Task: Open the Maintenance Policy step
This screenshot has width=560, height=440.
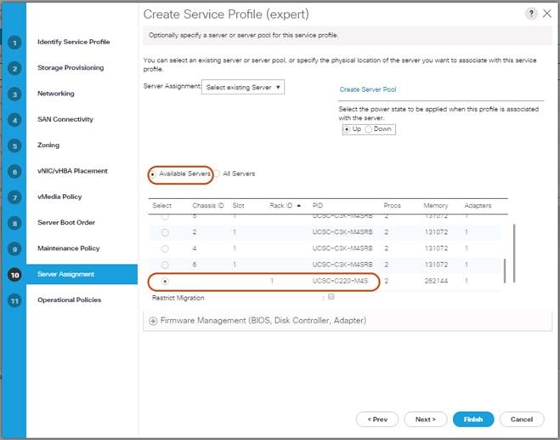Action: (x=68, y=249)
